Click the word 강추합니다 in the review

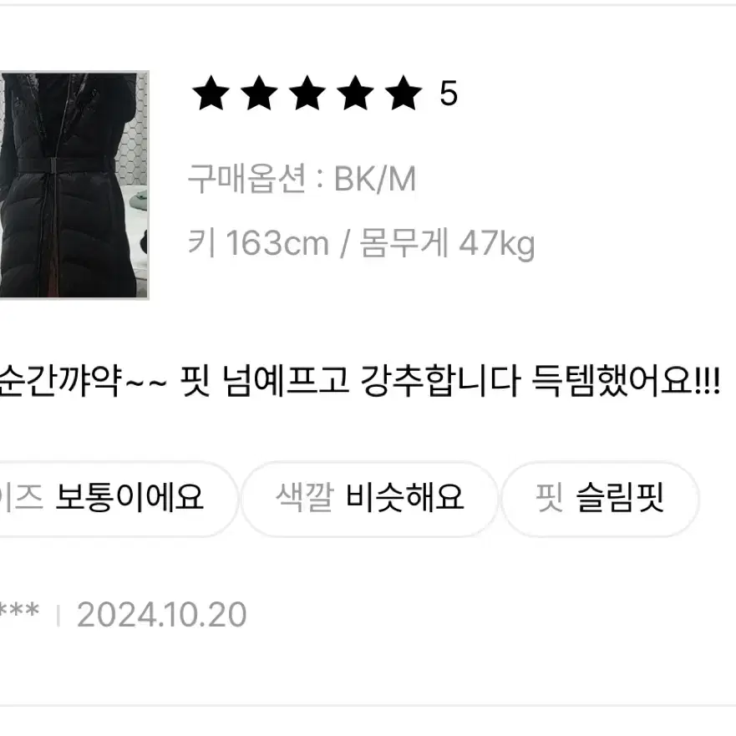tap(439, 380)
